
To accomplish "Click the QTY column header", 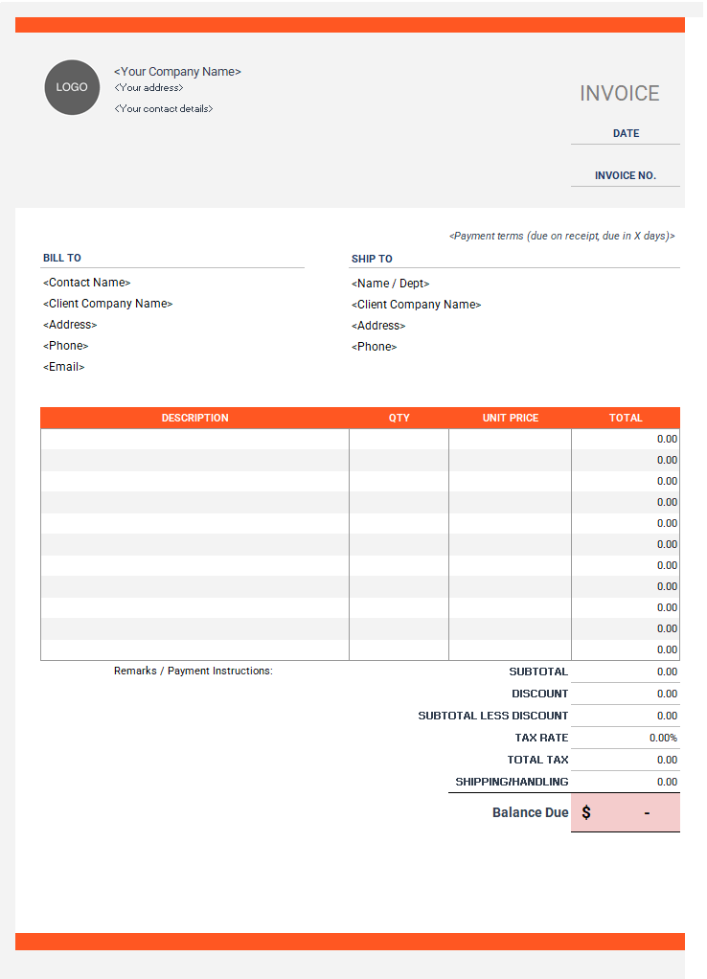I will (399, 419).
